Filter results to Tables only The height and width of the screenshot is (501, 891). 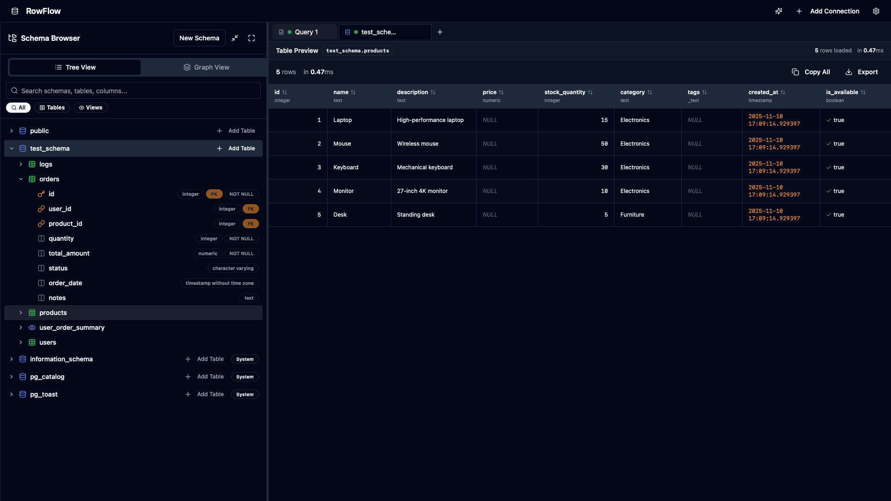coord(52,107)
